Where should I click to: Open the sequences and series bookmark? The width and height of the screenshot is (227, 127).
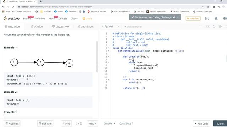98,11
